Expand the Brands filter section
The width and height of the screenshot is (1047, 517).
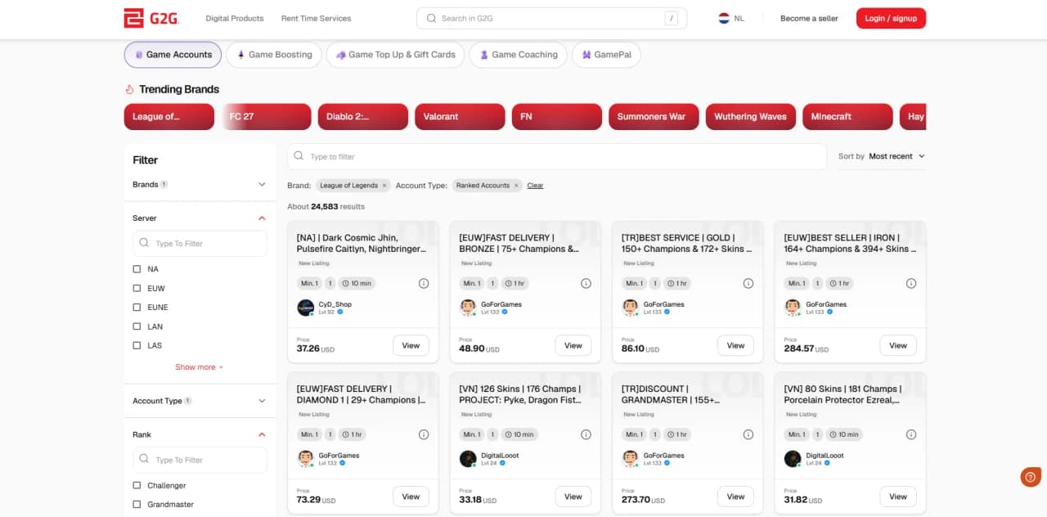pos(262,185)
